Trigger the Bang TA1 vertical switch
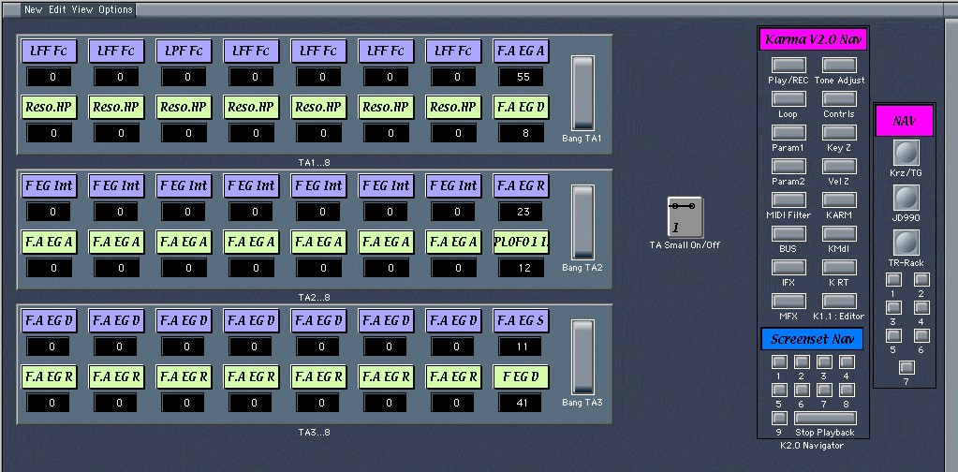This screenshot has height=472, width=958. (x=582, y=93)
